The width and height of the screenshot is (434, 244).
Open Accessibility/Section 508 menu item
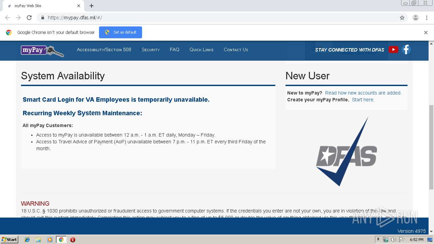104,49
